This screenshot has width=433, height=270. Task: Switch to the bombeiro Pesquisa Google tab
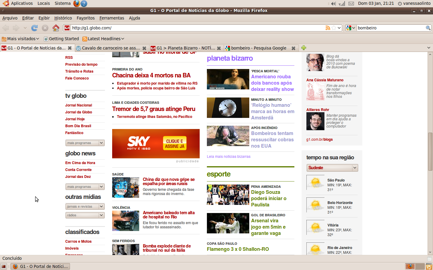tap(259, 48)
